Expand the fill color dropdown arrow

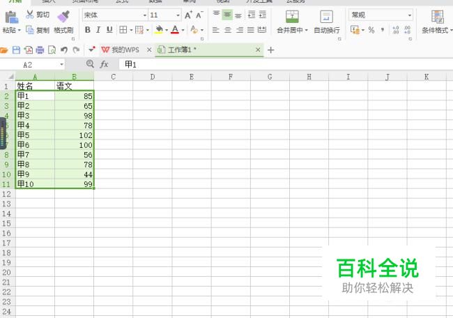[x=167, y=30]
